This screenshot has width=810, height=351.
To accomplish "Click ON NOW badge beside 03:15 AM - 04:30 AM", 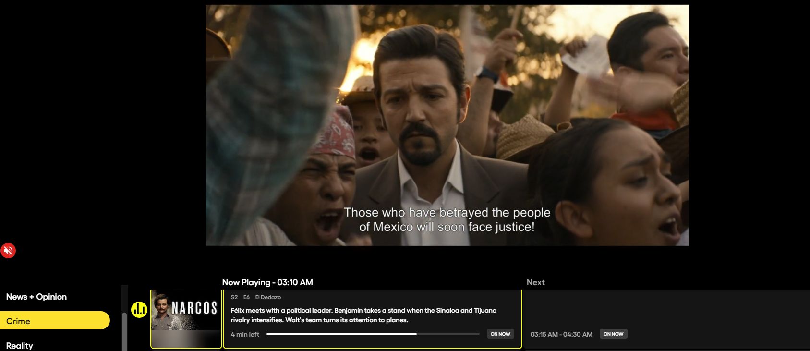I will point(613,334).
